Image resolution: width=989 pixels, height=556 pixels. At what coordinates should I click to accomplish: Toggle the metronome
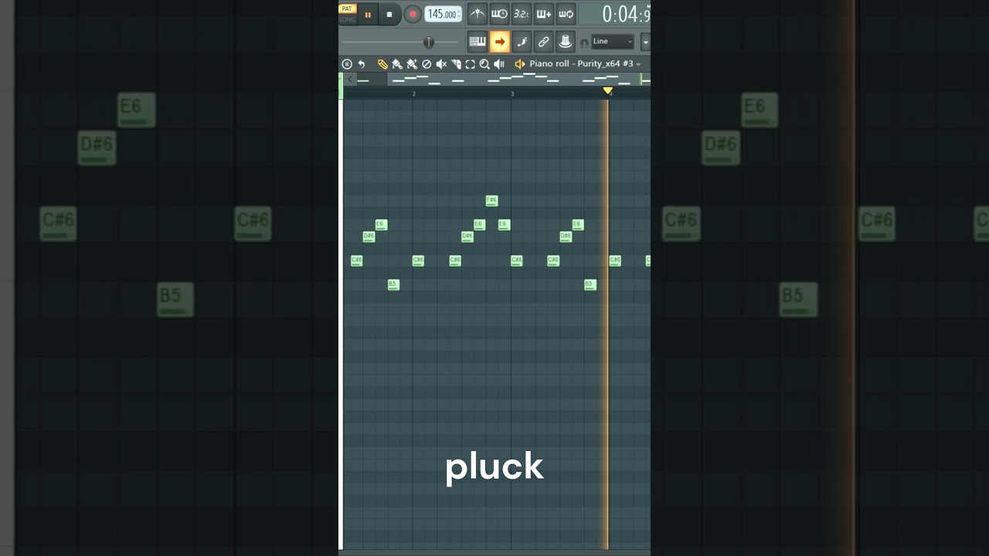pos(478,14)
